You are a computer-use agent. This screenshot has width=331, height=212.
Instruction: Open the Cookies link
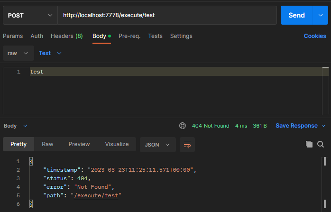coord(315,36)
